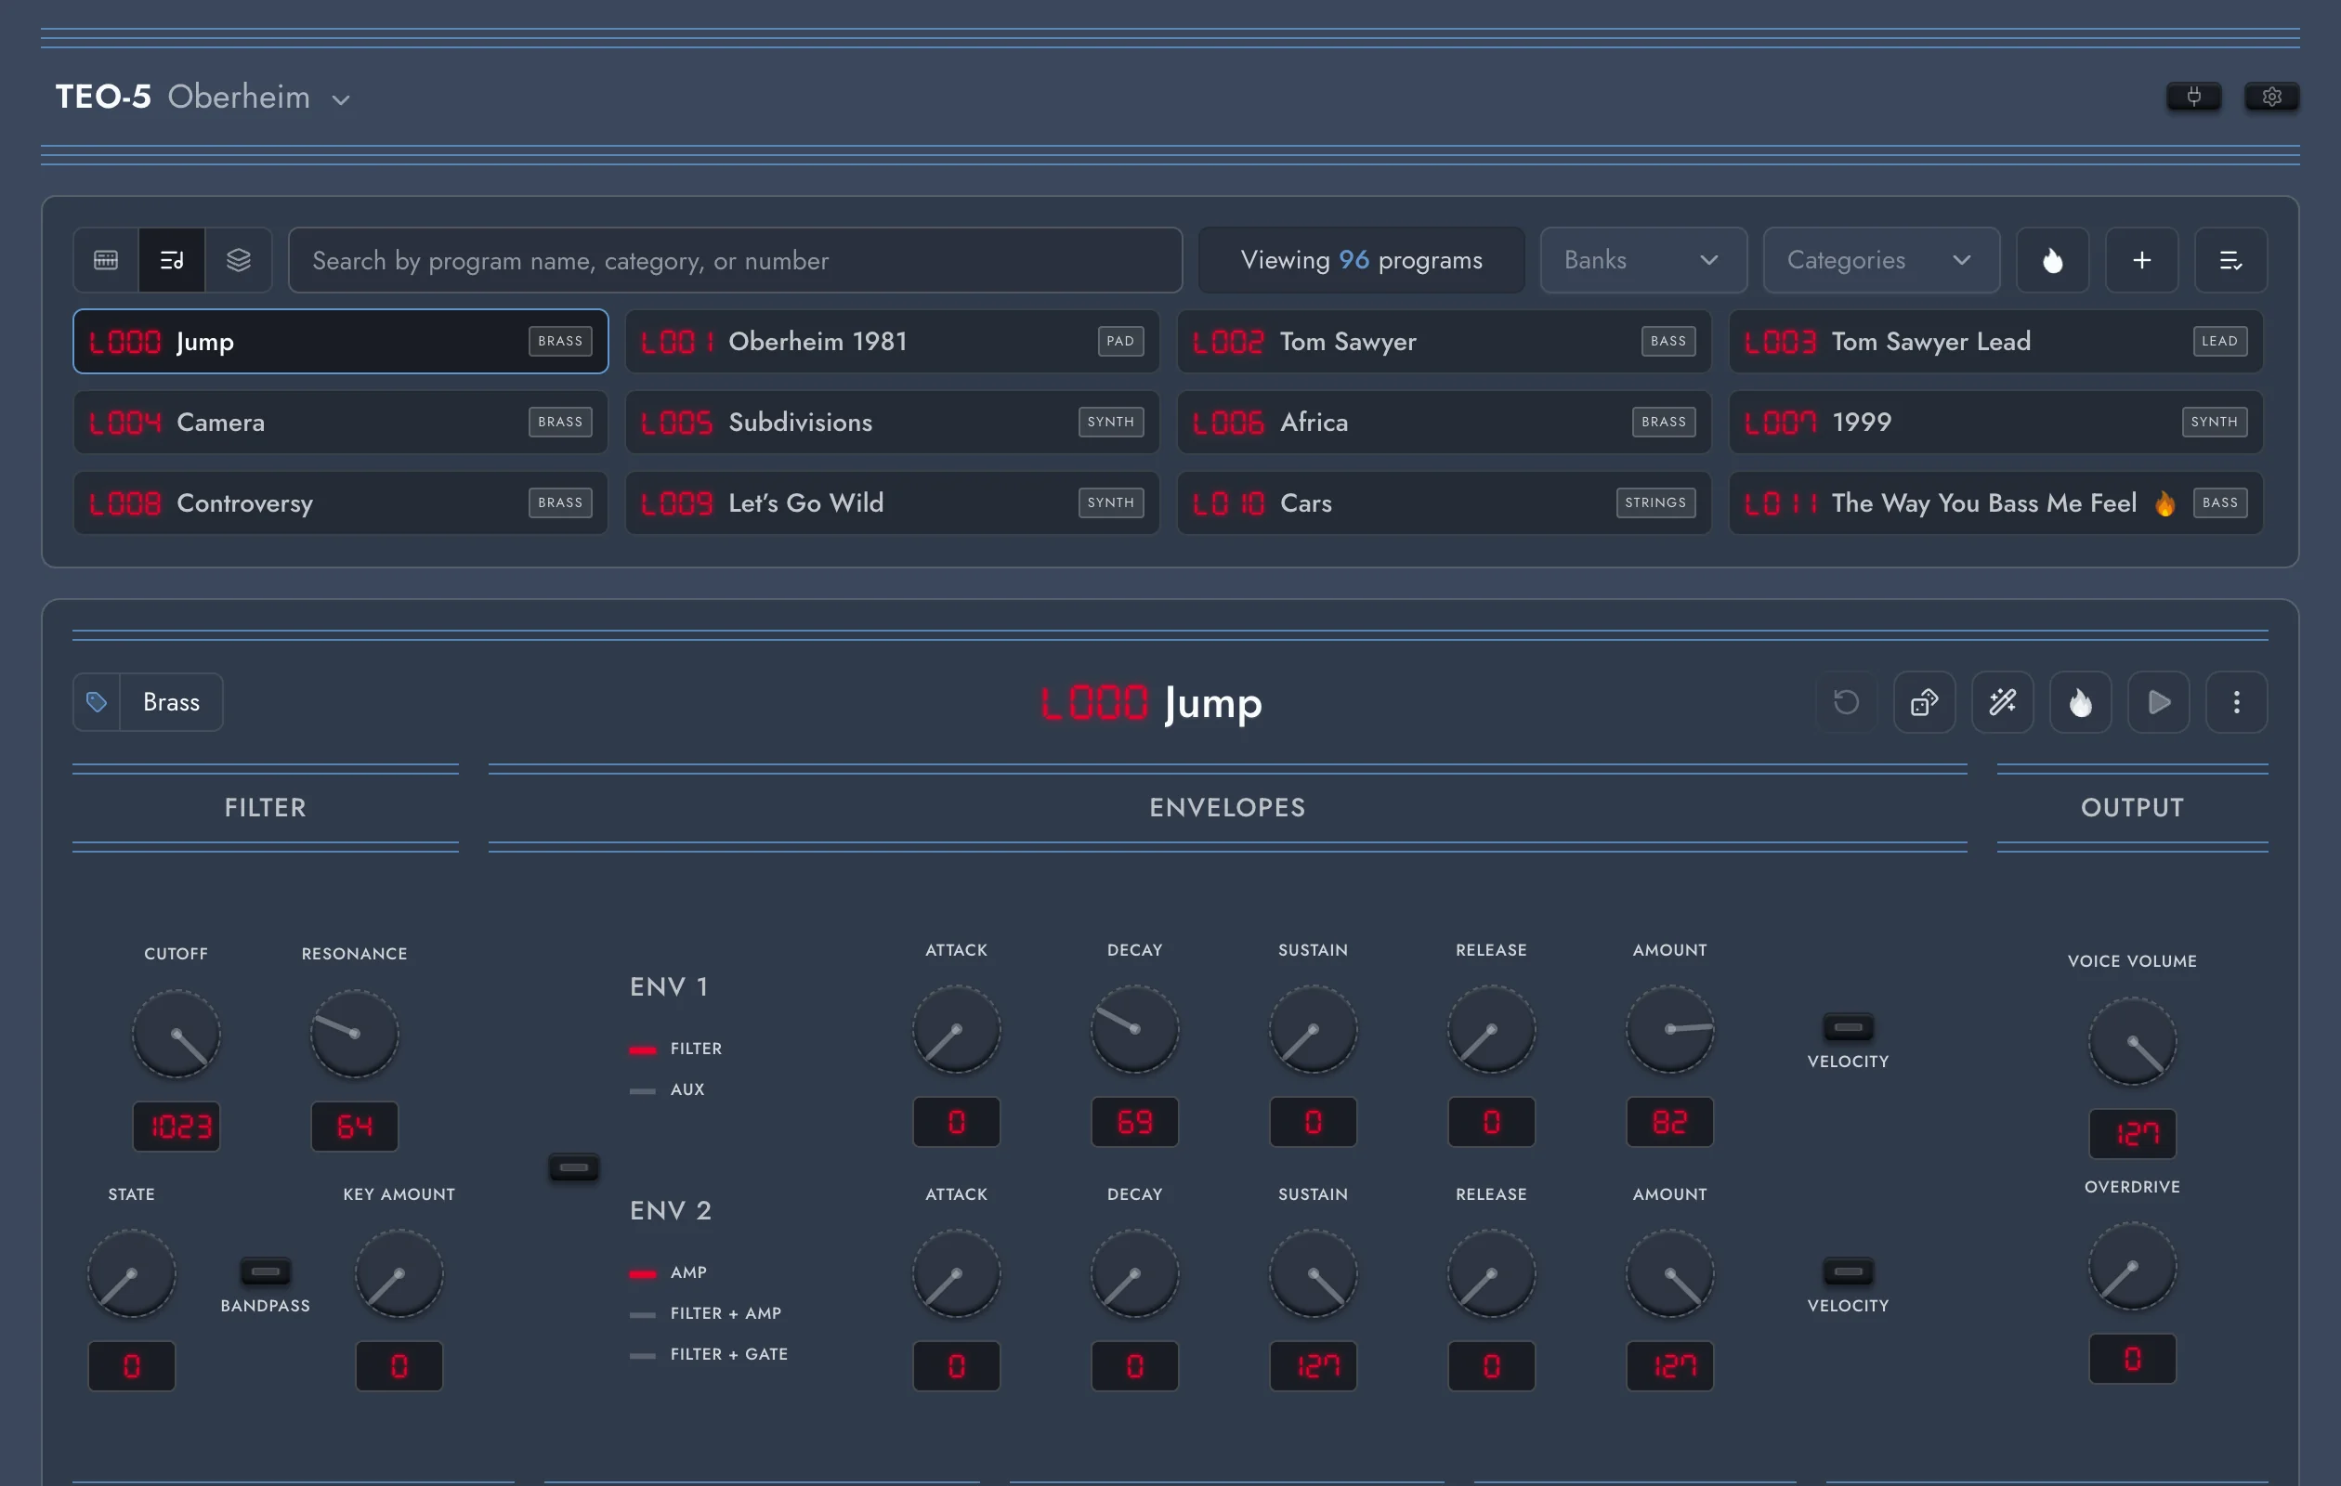2341x1486 pixels.
Task: Click the program search field
Action: pyautogui.click(x=735, y=259)
